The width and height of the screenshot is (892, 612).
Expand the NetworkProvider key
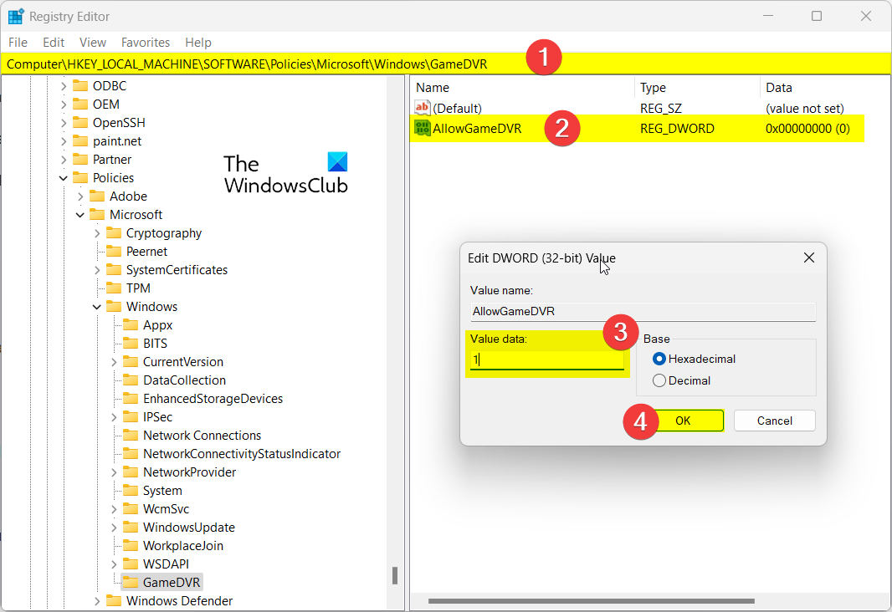114,472
